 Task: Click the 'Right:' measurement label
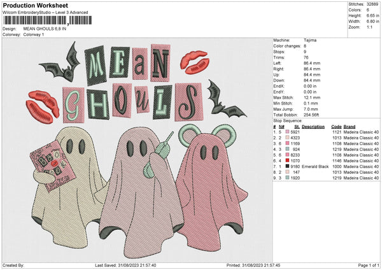(278, 69)
